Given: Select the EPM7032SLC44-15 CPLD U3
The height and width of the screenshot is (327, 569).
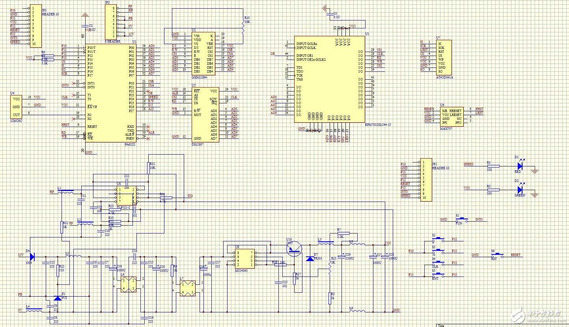Looking at the screenshot, I should tap(330, 79).
